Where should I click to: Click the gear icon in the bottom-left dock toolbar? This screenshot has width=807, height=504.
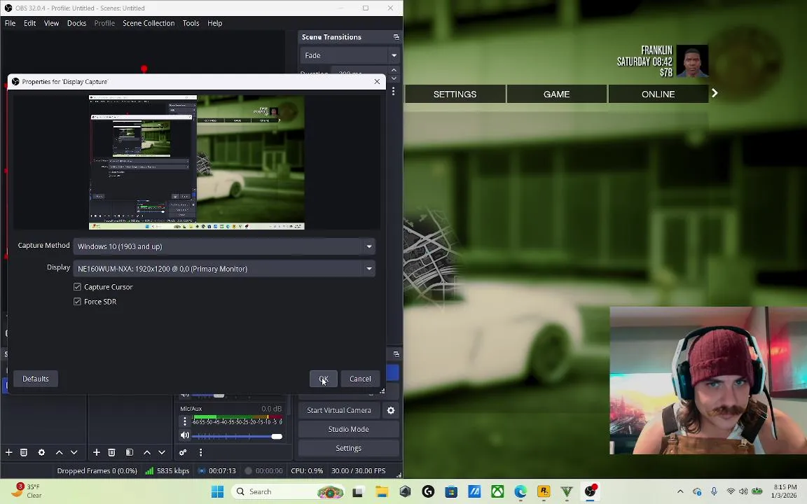[42, 452]
